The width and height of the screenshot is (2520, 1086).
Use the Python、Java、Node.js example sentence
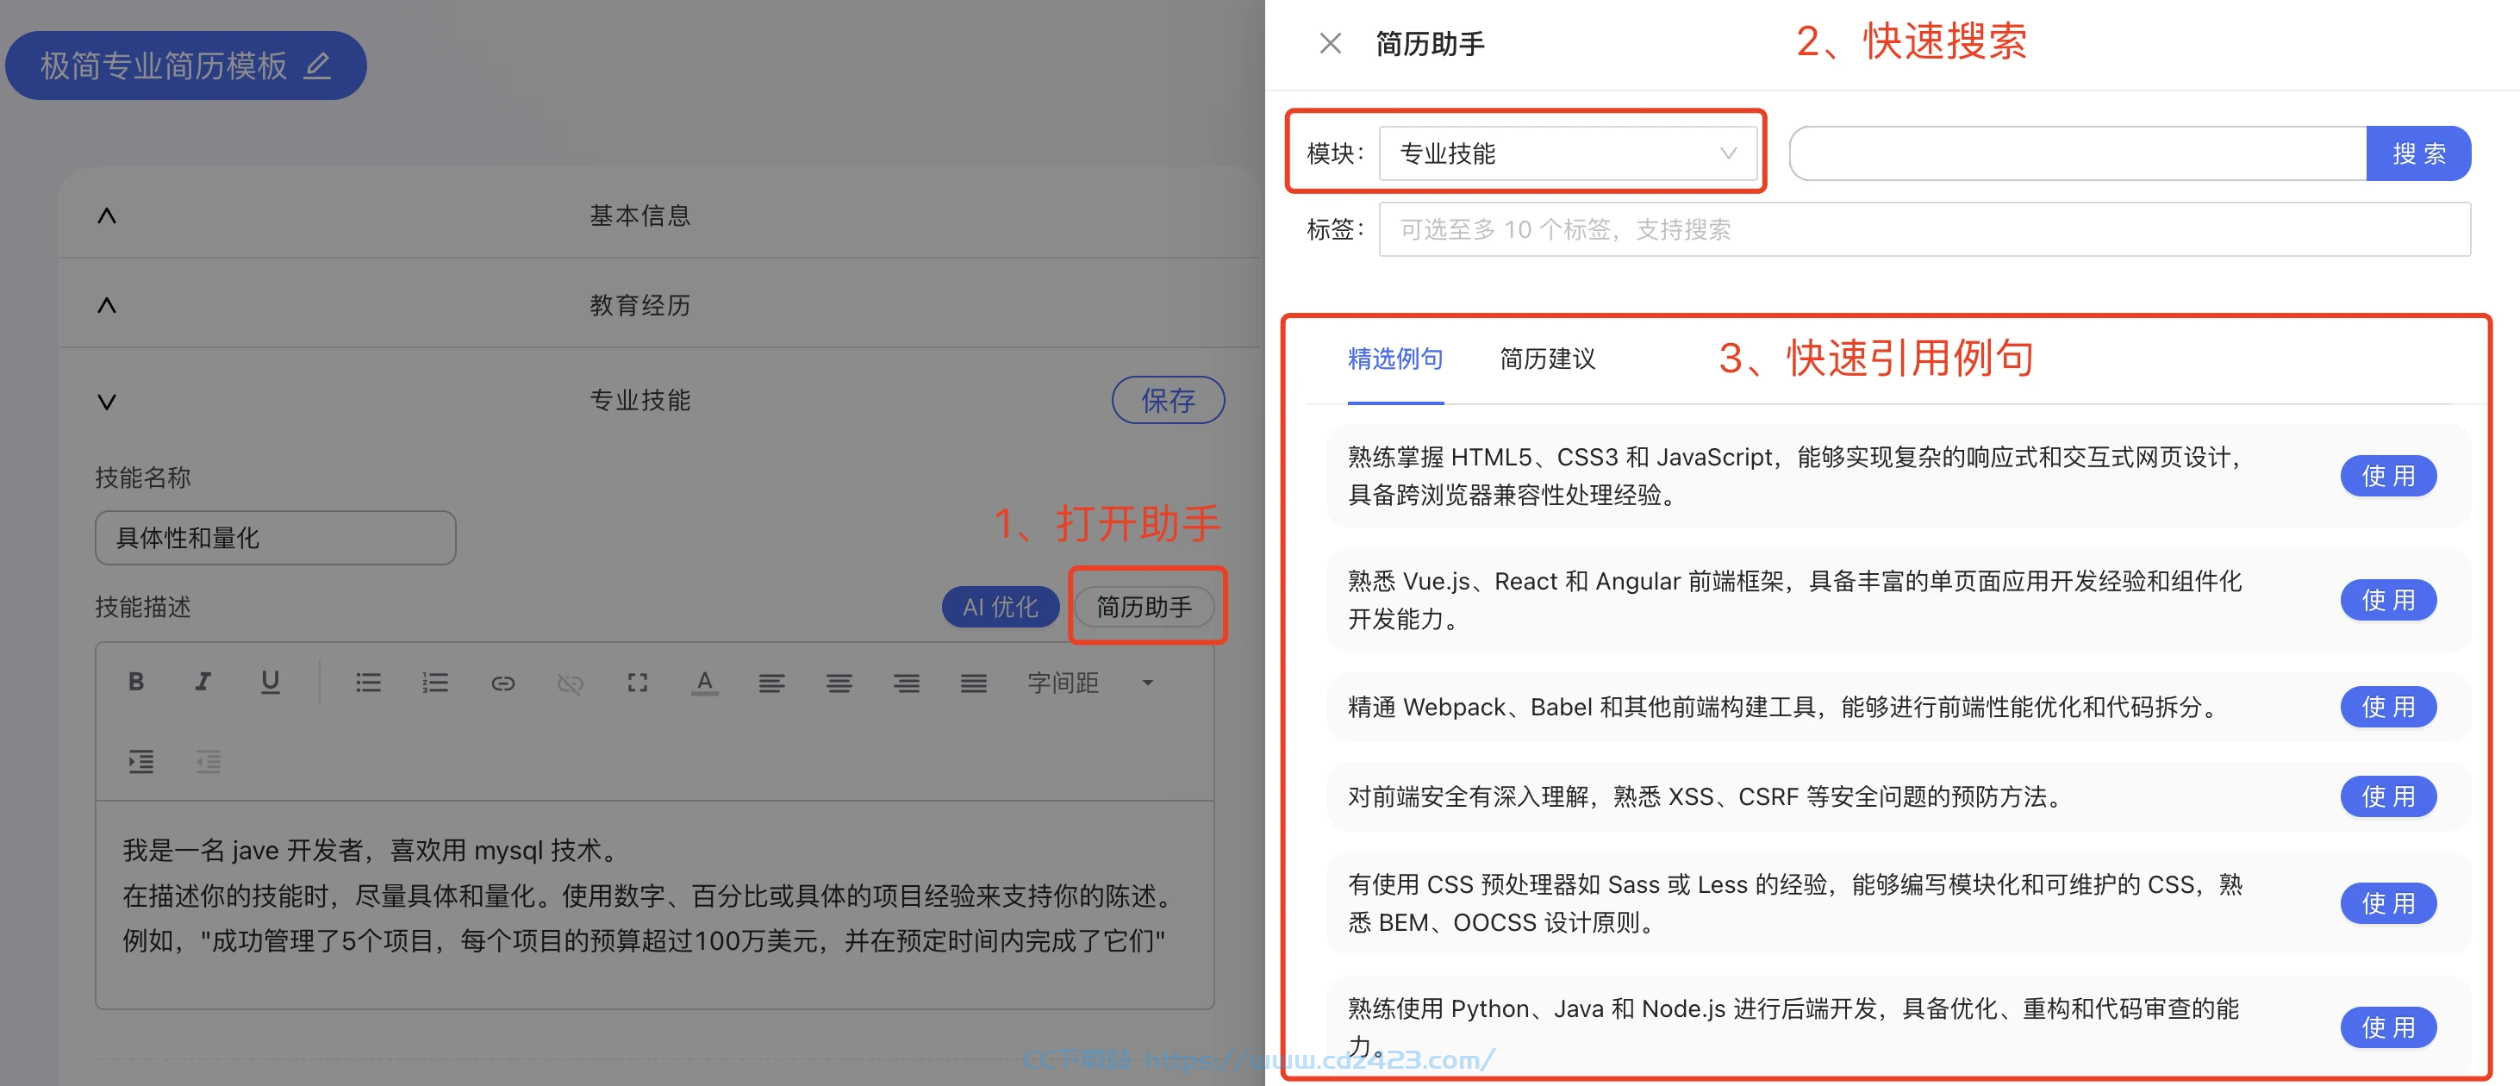click(2388, 1027)
